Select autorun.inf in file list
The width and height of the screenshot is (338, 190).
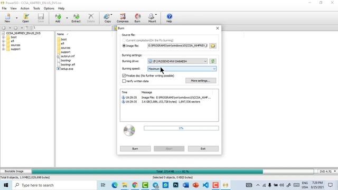click(x=65, y=56)
